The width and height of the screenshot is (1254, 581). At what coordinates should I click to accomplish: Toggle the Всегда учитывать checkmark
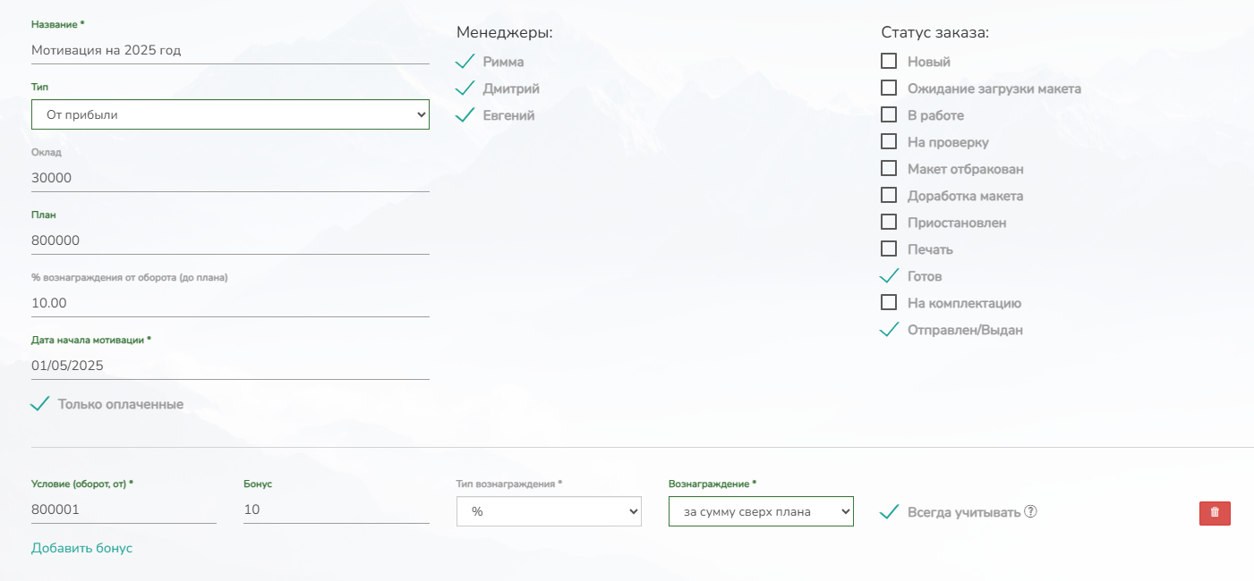coord(889,512)
